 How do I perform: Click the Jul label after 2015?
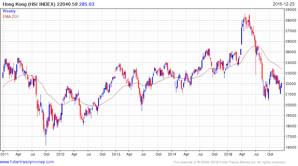click(x=256, y=154)
